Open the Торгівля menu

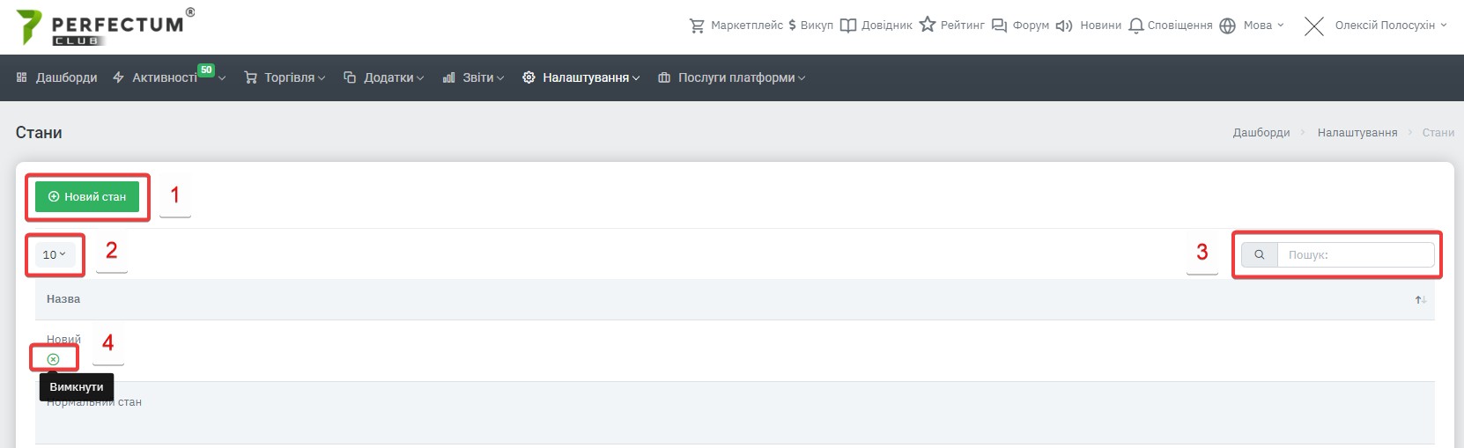tap(285, 77)
